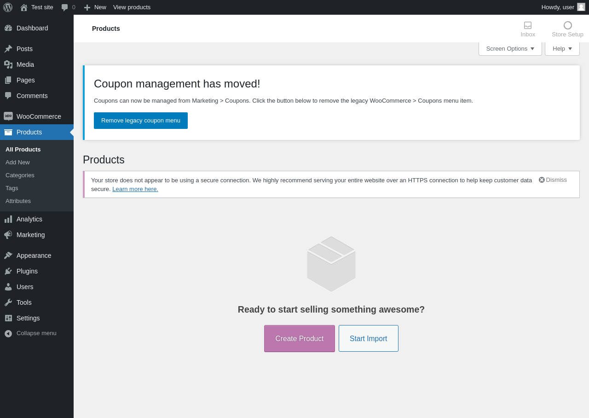Click the comments bubble icon in admin bar

[65, 7]
